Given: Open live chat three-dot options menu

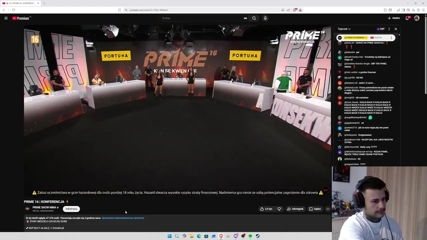Looking at the screenshot, I should 389,29.
